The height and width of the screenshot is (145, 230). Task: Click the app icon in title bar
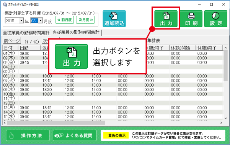coord(5,5)
